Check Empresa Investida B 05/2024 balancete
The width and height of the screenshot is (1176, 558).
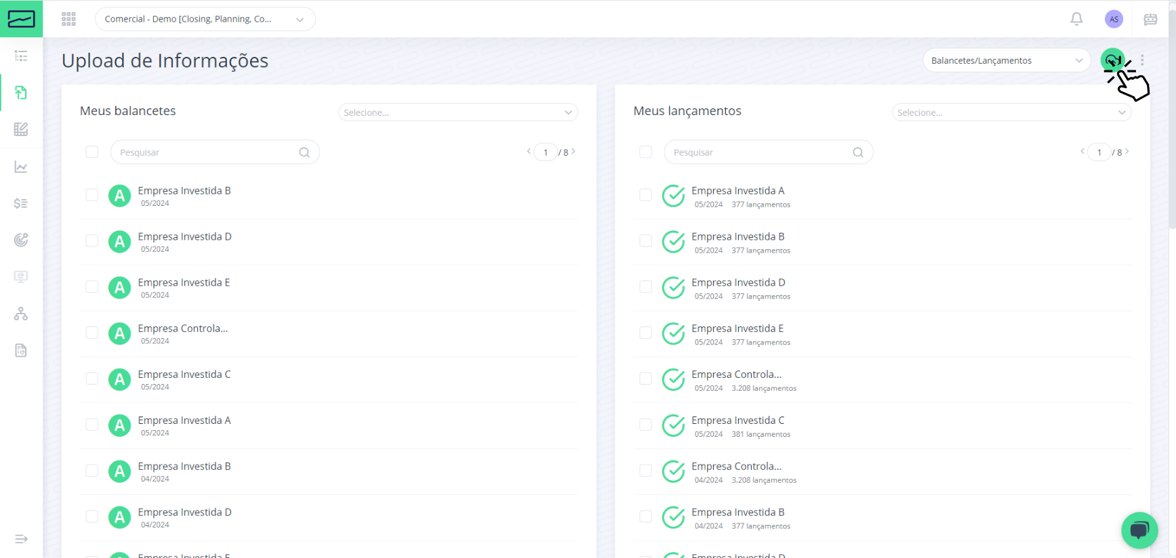click(92, 195)
